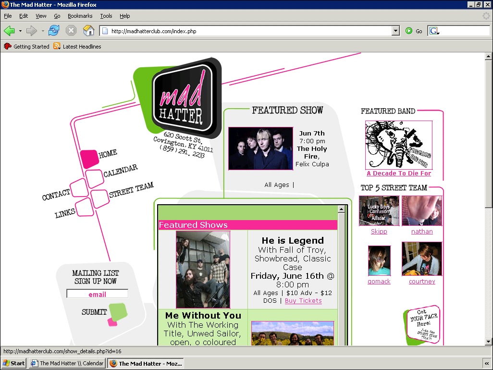
Task: Open the View menu
Action: (41, 16)
